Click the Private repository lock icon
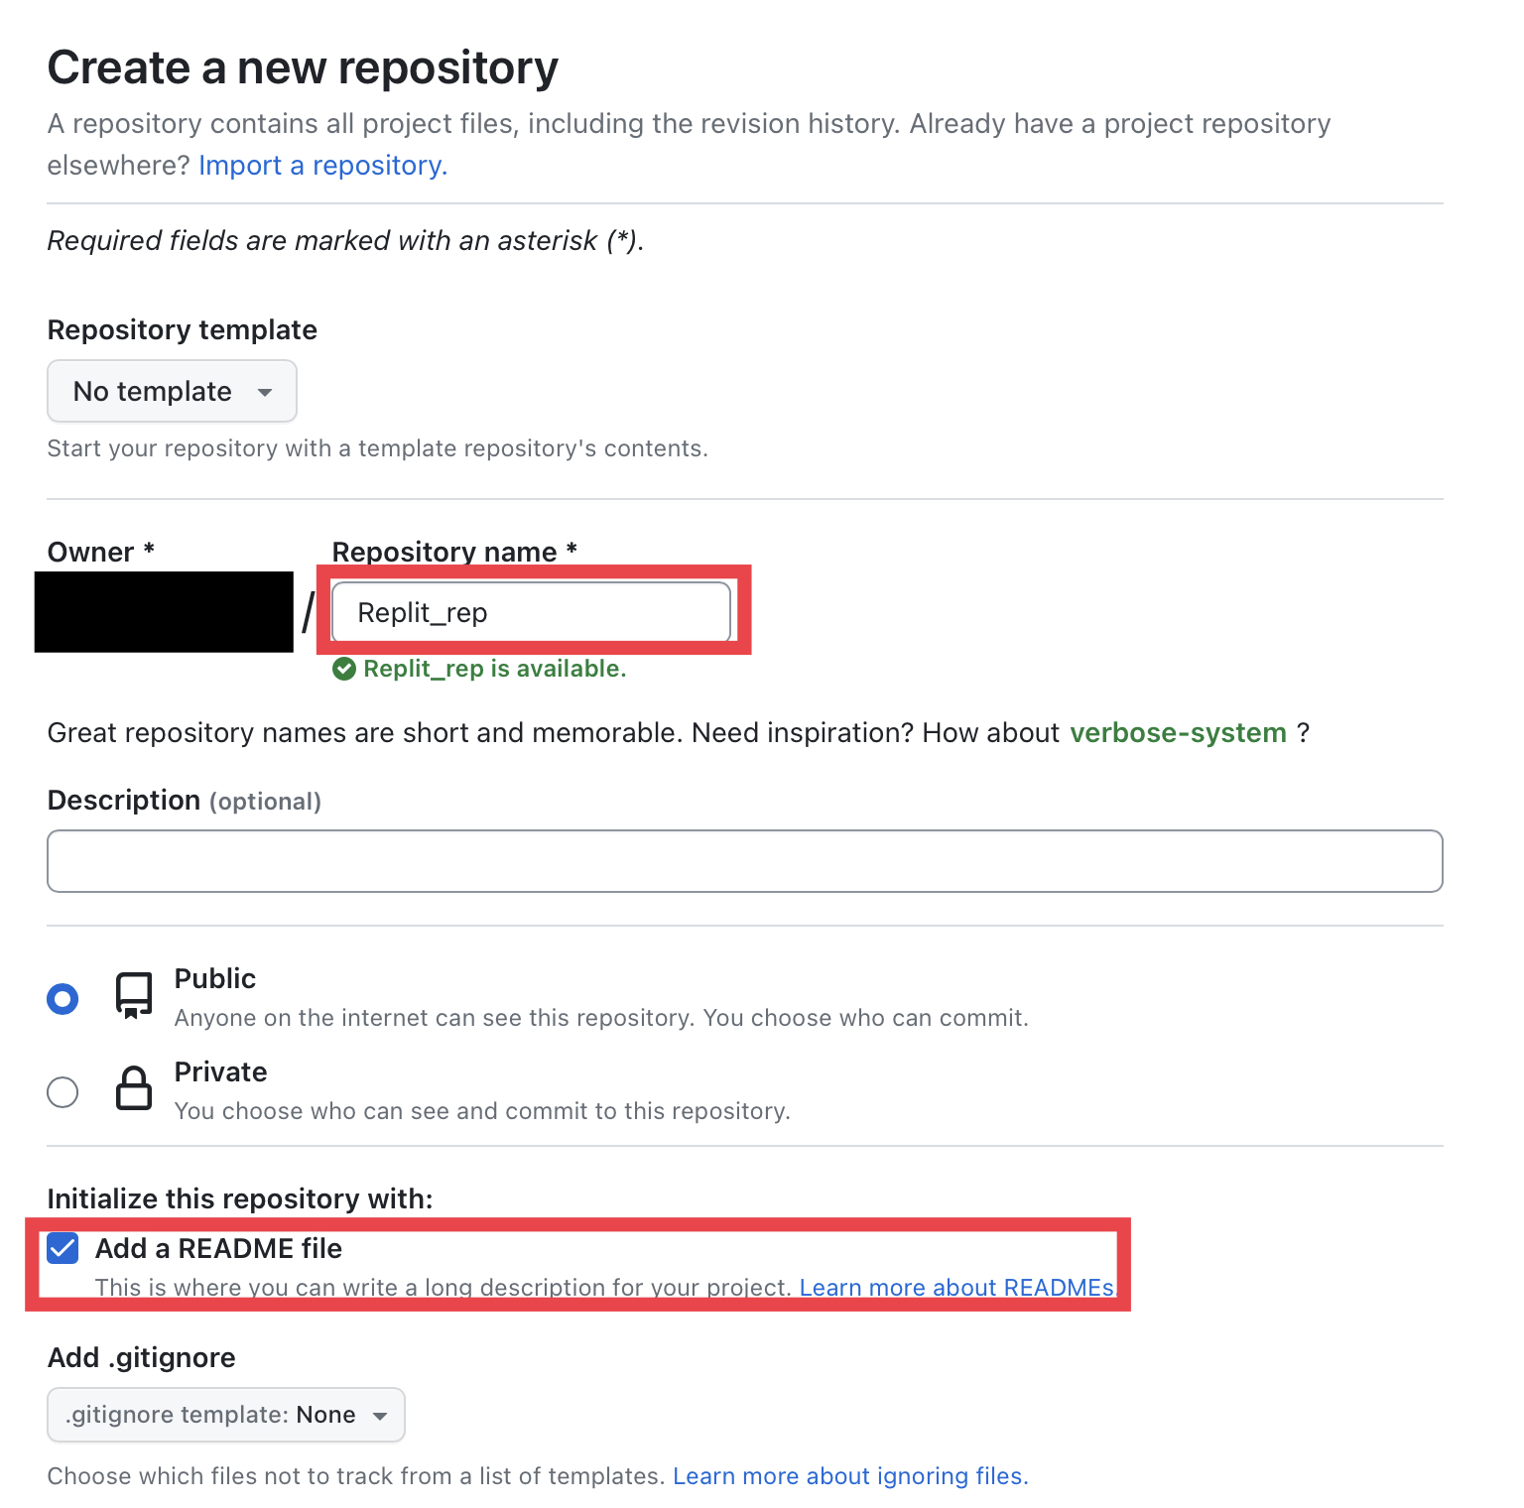Image resolution: width=1524 pixels, height=1508 pixels. click(133, 1088)
